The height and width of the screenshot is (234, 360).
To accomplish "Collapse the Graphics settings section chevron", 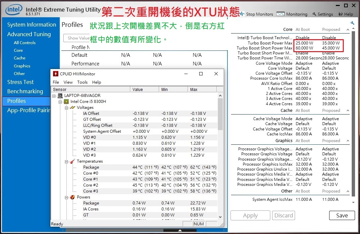I will [347, 140].
